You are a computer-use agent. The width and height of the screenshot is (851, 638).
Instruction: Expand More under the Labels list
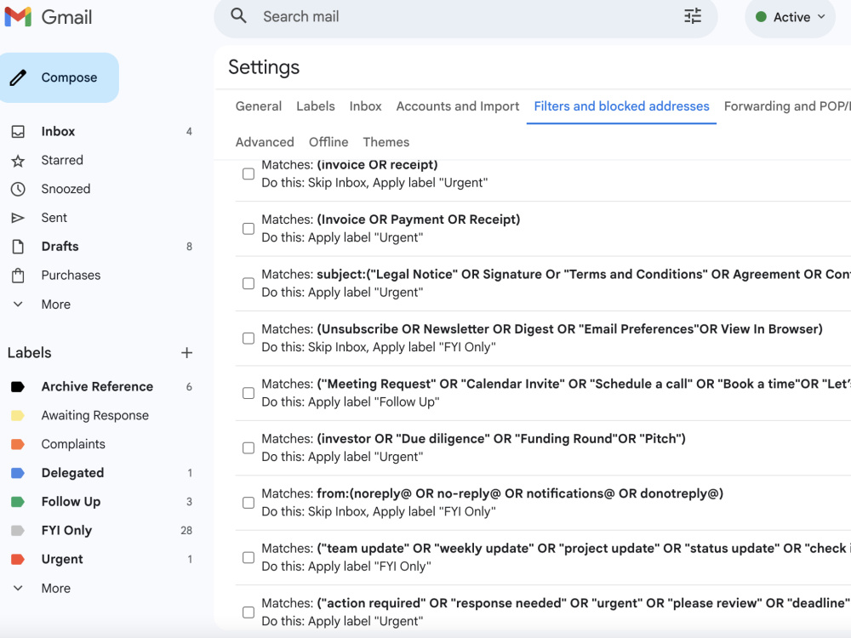[x=56, y=588]
